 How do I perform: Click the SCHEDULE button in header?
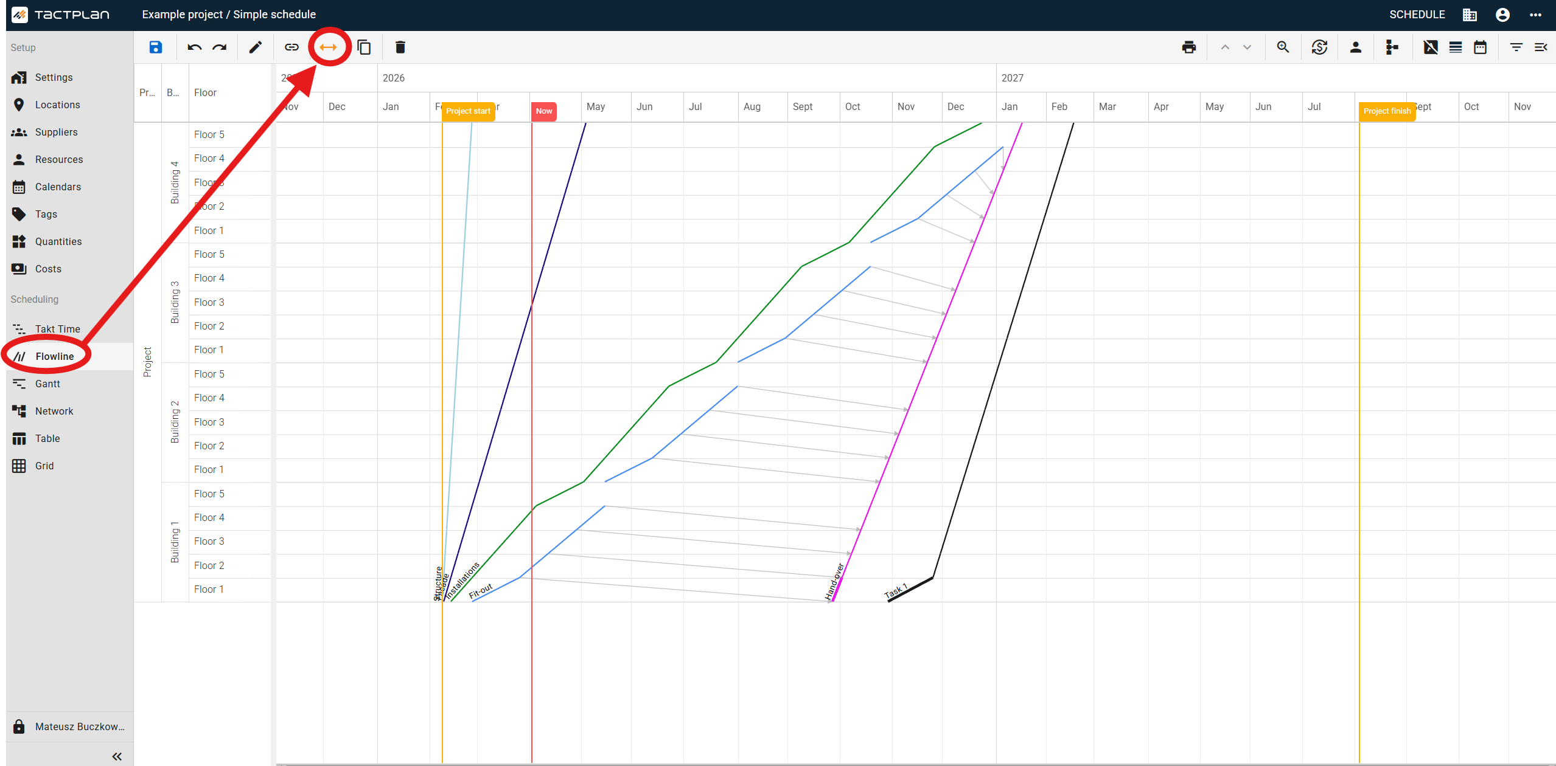(x=1417, y=15)
